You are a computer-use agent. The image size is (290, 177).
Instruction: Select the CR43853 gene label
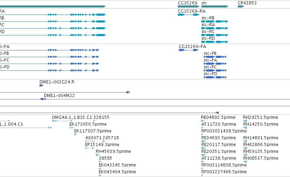(x=247, y=3)
